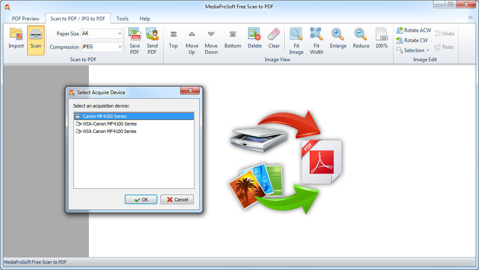Click the scan-to-PDF logo graphic
Image resolution: width=479 pixels, height=270 pixels.
pos(285,162)
